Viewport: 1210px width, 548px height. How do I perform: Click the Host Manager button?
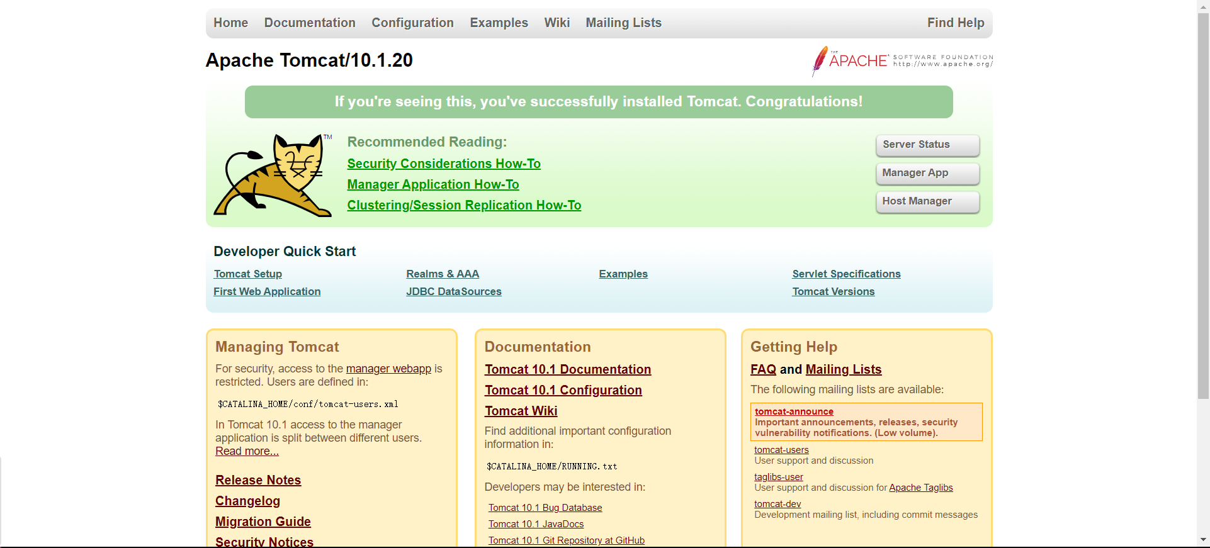pos(927,201)
